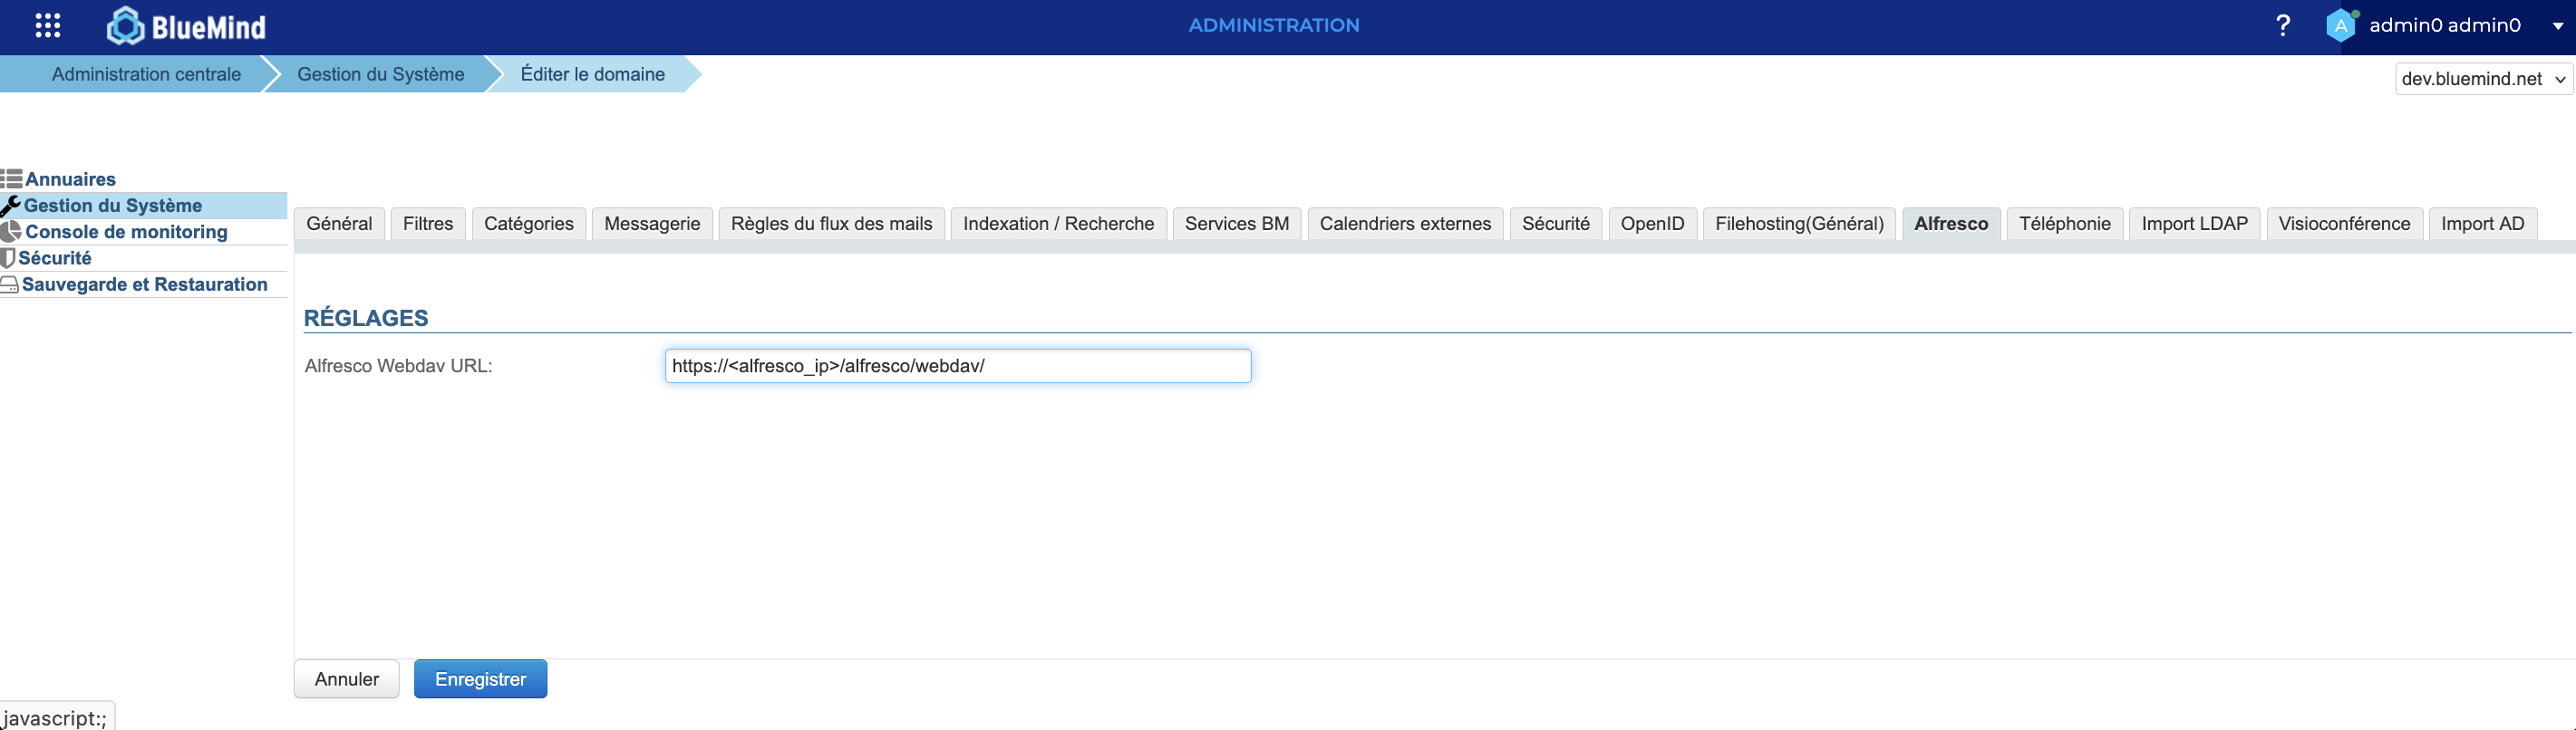Switch to the Général tab

coord(339,224)
